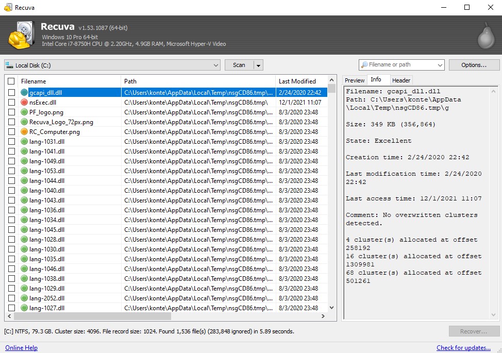Viewport: 502px width, 353px height.
Task: Click the green status dot for lang-1034.dll
Action: click(x=24, y=220)
